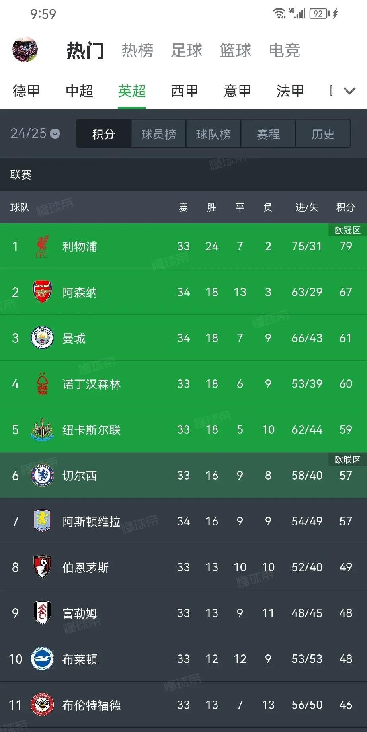Image resolution: width=367 pixels, height=732 pixels.
Task: Open 布伦特福德 team name link
Action: (91, 705)
